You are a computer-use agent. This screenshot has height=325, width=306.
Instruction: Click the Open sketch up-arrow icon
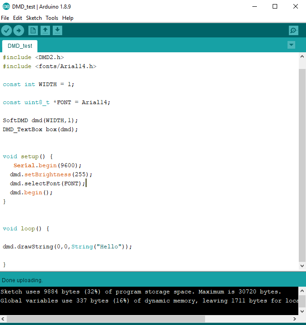click(x=45, y=31)
